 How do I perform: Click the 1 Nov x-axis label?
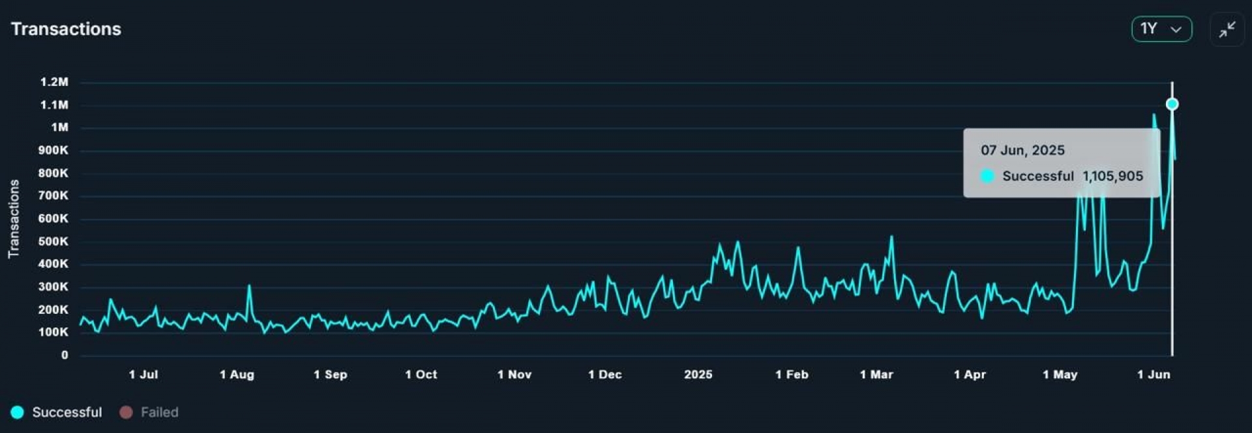514,374
